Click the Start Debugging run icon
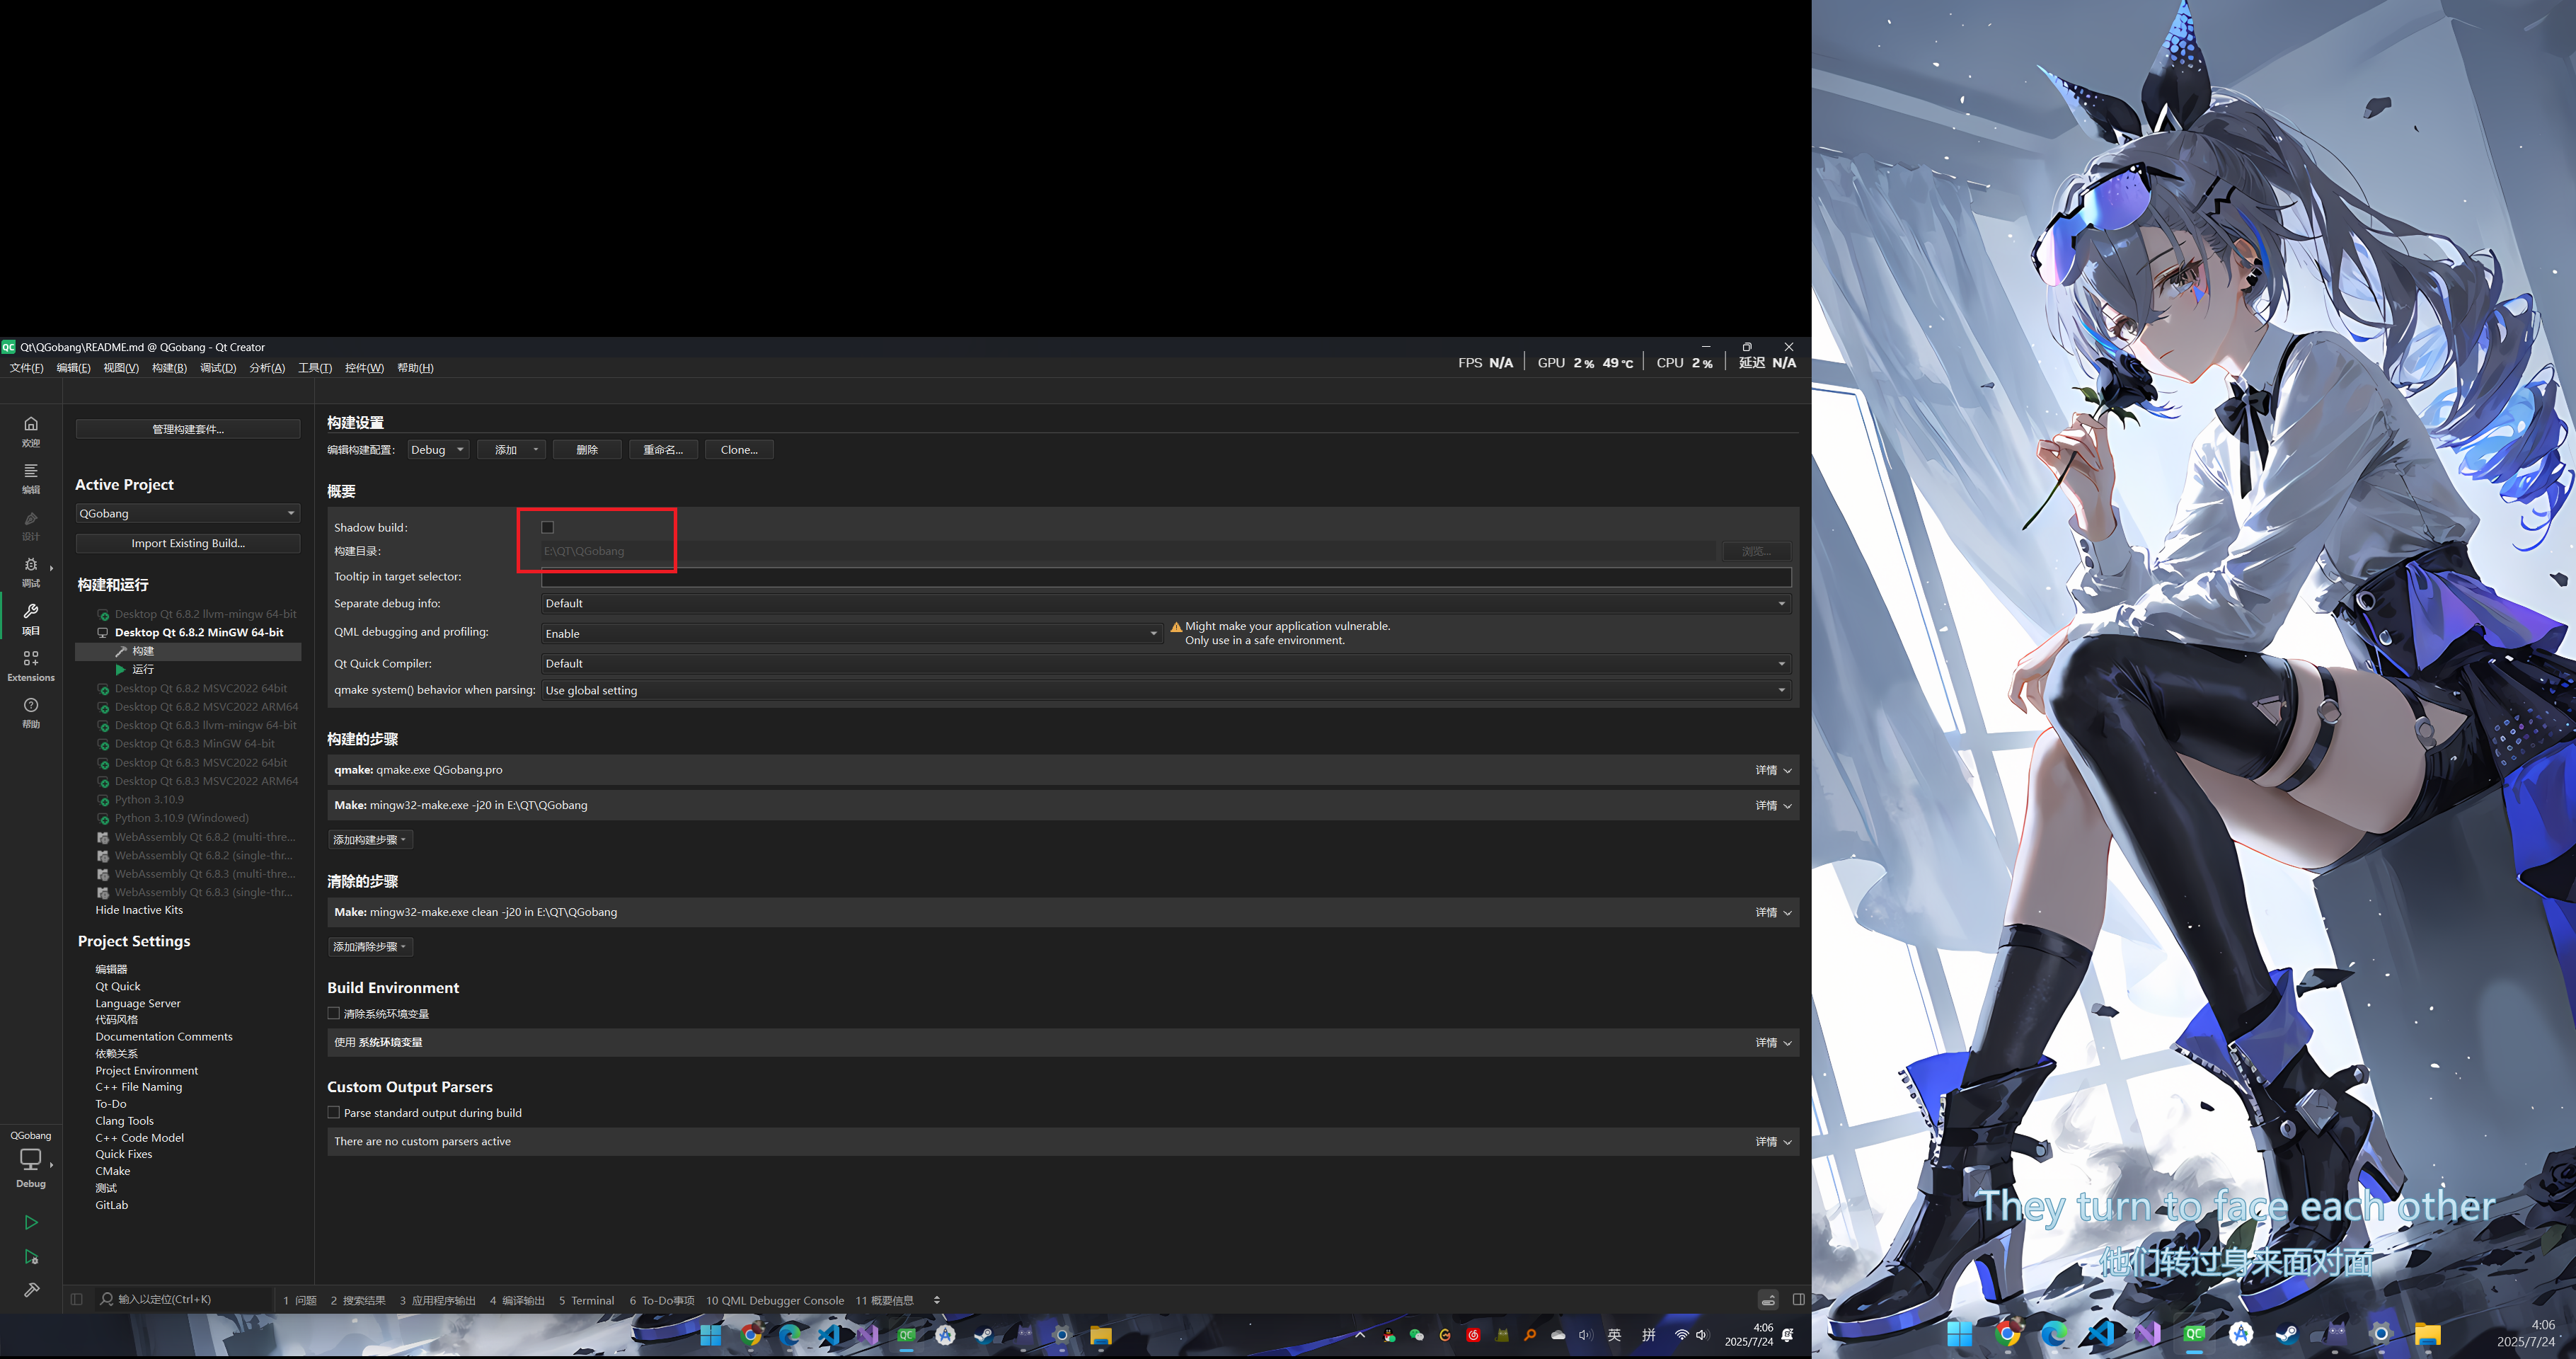The height and width of the screenshot is (1359, 2576). pos(31,1257)
